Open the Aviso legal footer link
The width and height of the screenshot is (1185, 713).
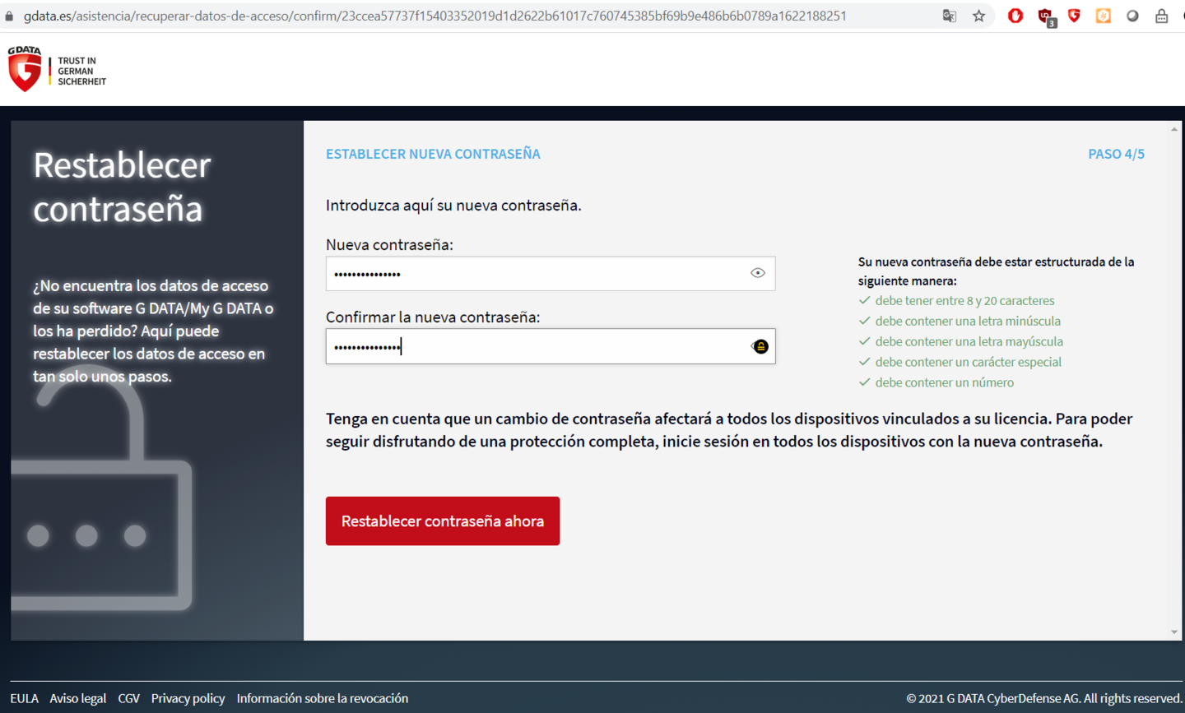(77, 698)
